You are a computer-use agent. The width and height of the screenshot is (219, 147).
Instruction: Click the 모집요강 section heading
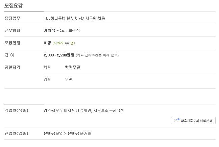14,5
